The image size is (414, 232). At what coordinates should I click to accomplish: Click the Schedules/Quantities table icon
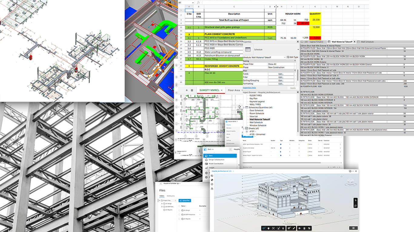click(247, 108)
